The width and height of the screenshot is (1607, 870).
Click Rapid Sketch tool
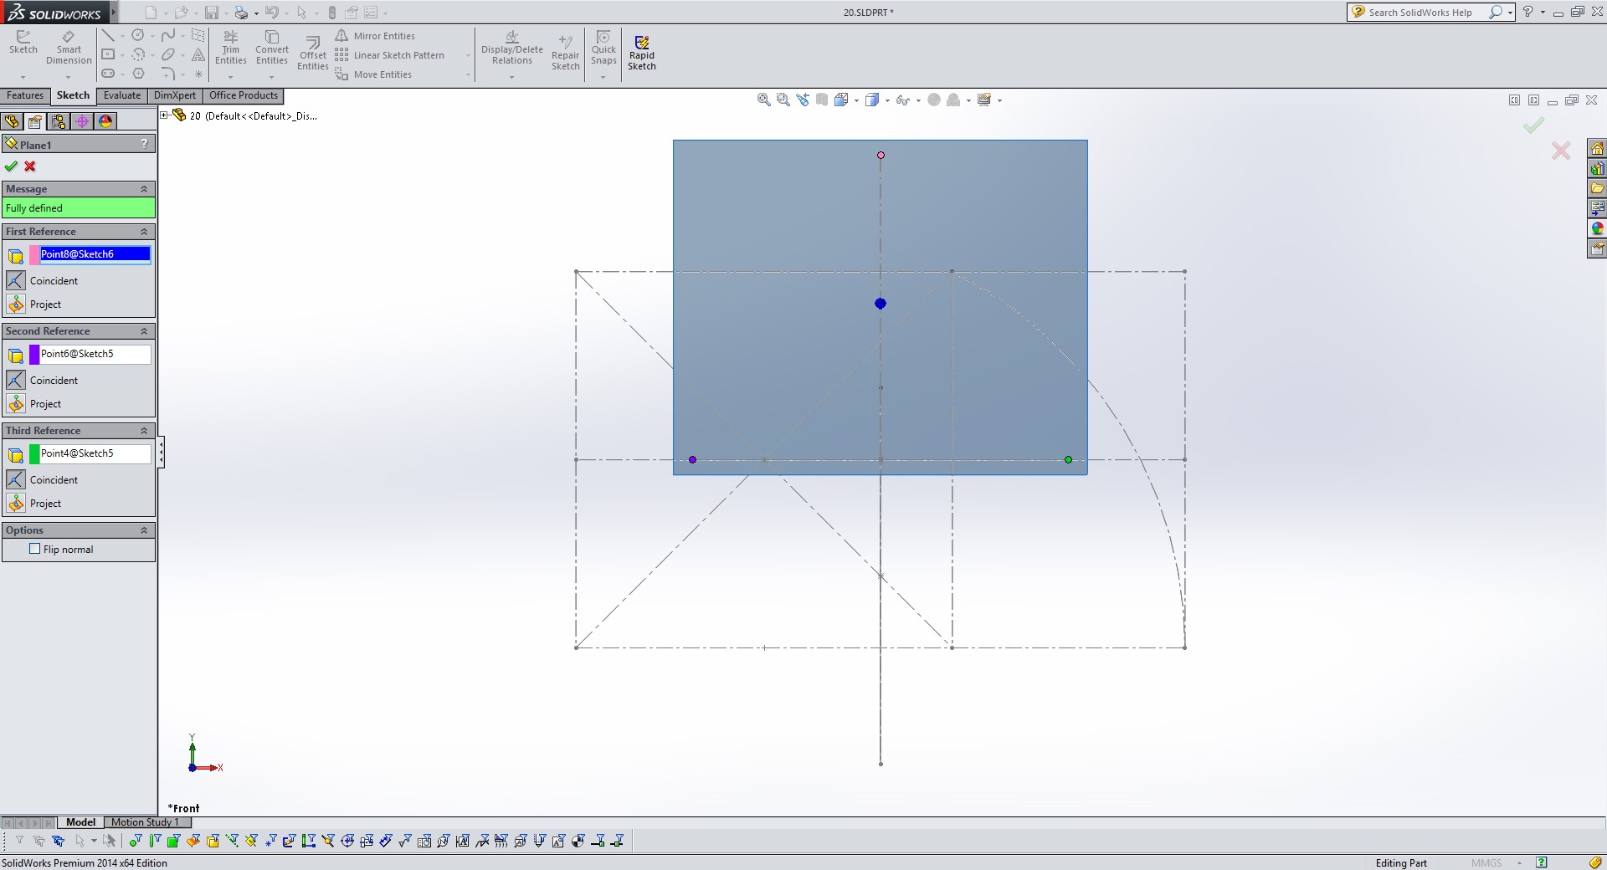[642, 53]
